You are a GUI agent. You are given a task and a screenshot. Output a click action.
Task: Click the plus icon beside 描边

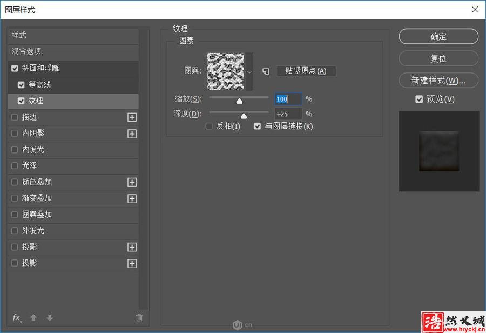coord(132,117)
